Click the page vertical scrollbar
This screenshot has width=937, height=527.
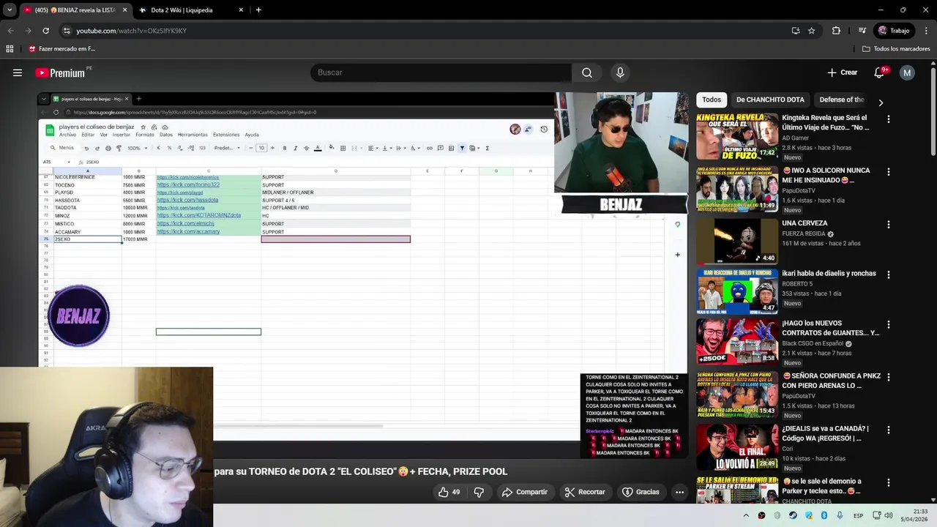pyautogui.click(x=933, y=110)
